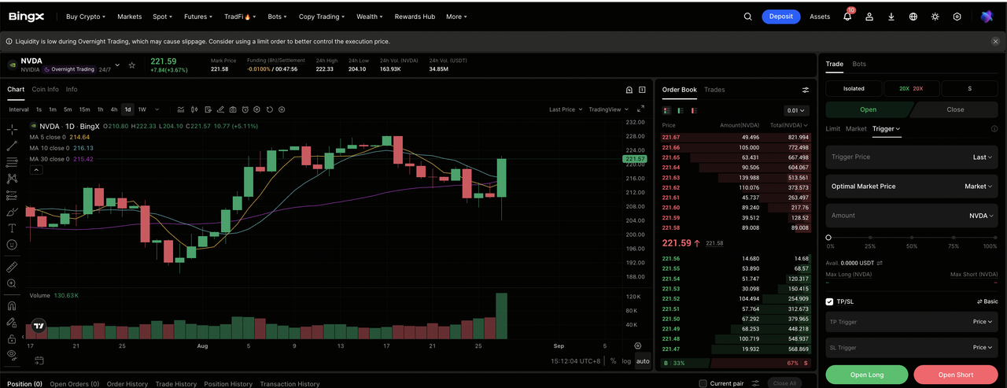Set amount slider to 50%
This screenshot has width=1007, height=388.
tap(911, 238)
